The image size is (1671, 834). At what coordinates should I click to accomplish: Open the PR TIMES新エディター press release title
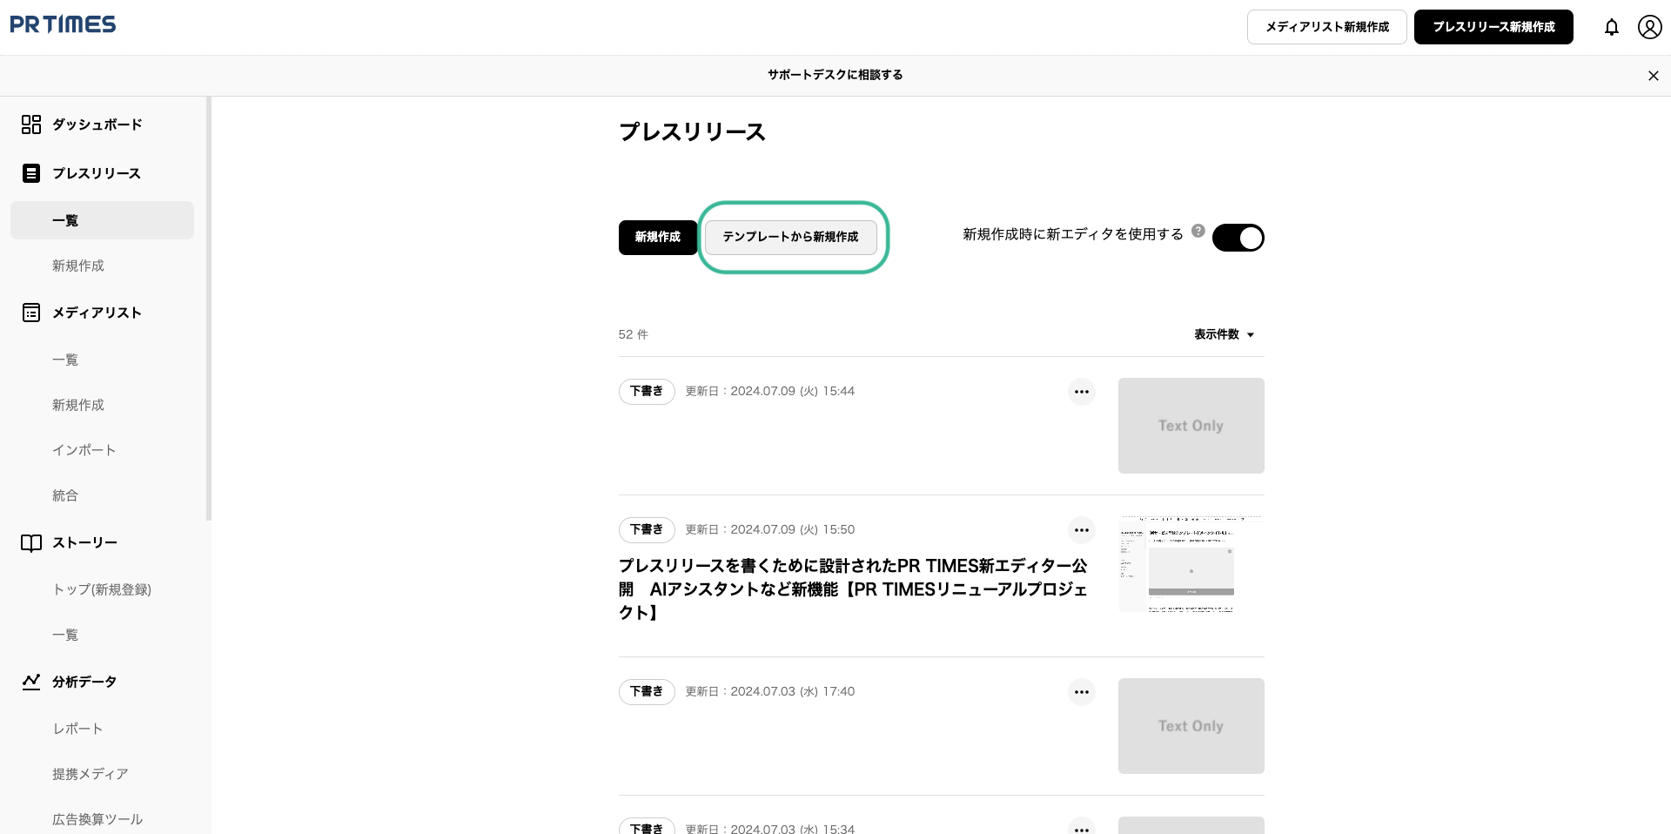coord(854,589)
